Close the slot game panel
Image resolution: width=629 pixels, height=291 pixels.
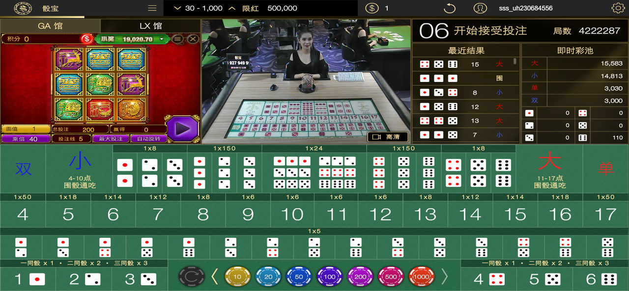(193, 39)
